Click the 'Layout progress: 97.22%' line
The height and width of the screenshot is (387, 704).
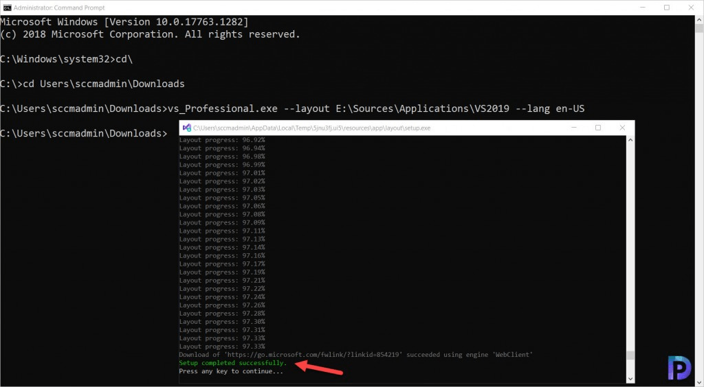pyautogui.click(x=222, y=289)
